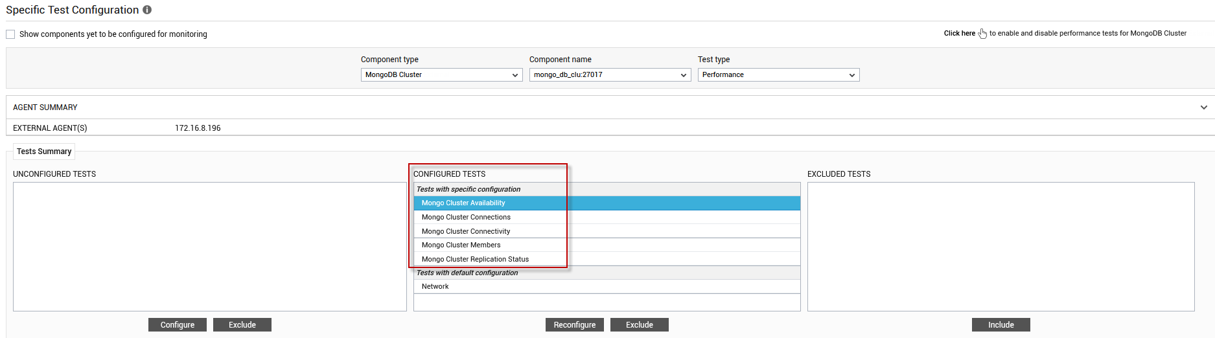The width and height of the screenshot is (1215, 338).
Task: Open the Component name dropdown
Action: [x=610, y=75]
